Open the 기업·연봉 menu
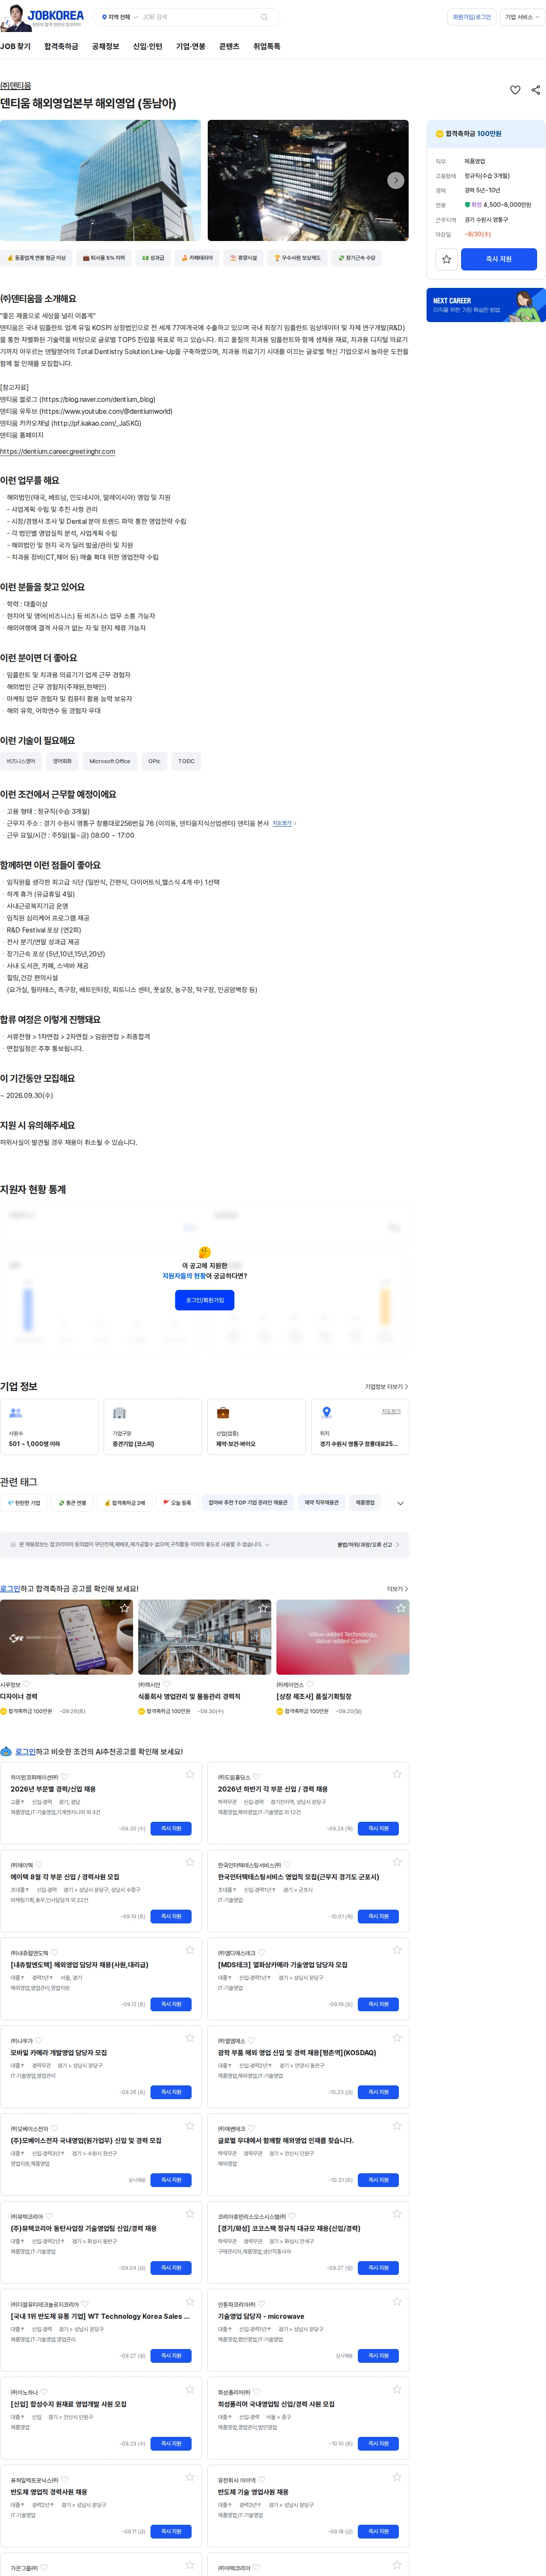 click(x=190, y=46)
